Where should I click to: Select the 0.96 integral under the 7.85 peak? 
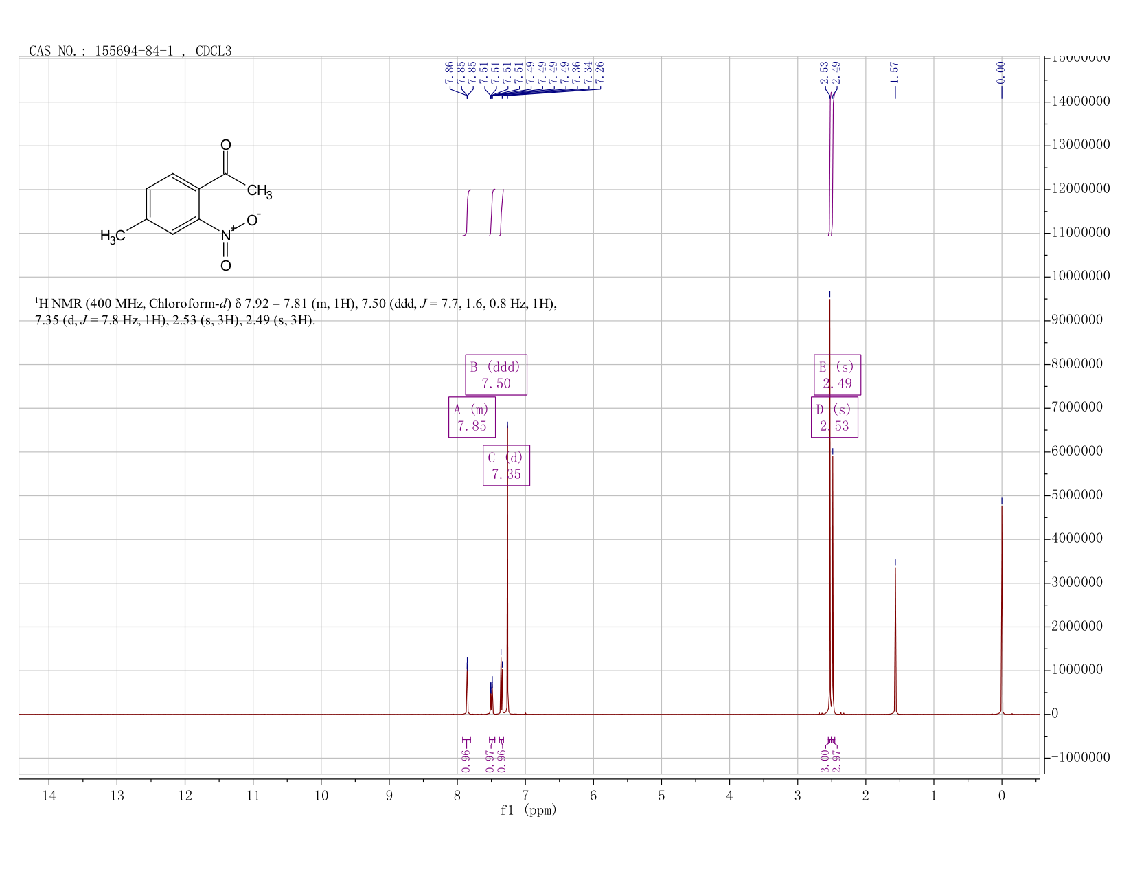466,761
